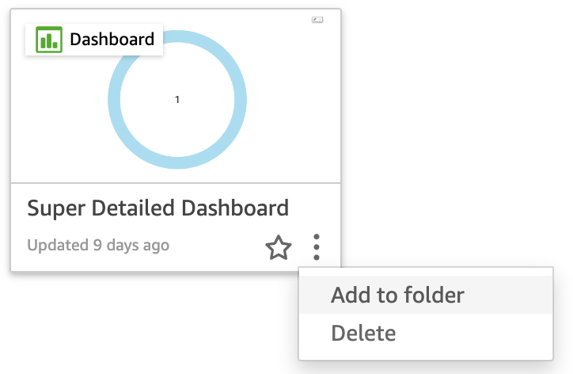Click the green bar chart Dashboard icon
This screenshot has width=573, height=374.
49,39
